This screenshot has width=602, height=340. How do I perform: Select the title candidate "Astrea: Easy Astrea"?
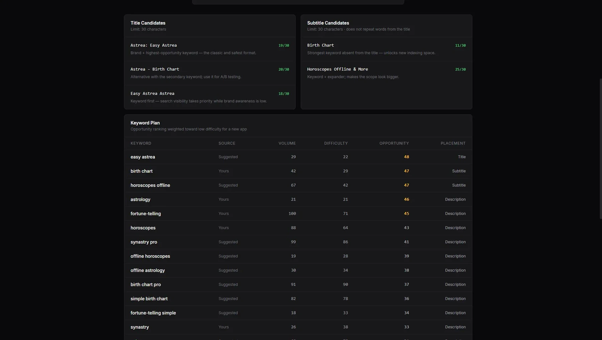[x=154, y=45]
